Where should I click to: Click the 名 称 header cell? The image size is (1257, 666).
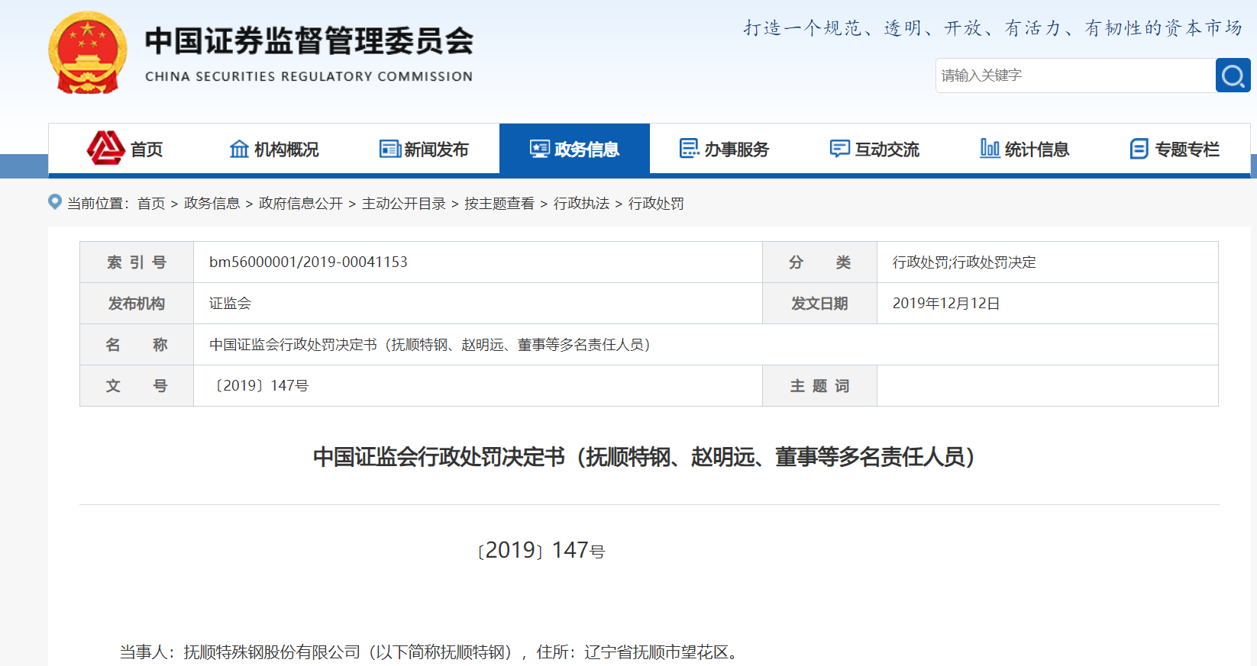point(137,345)
